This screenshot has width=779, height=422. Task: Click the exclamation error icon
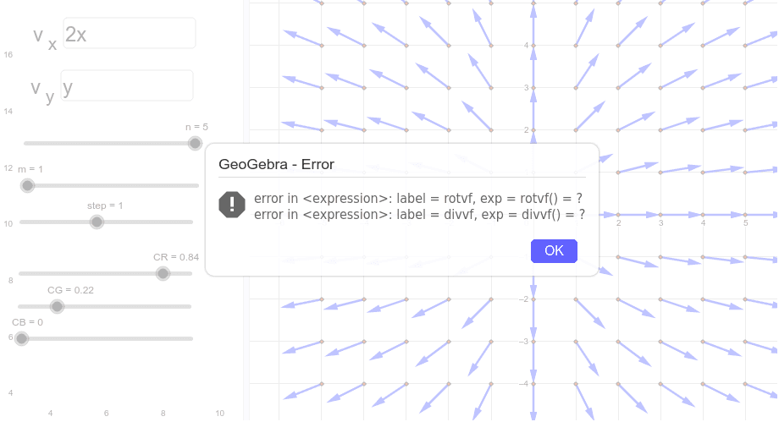(x=232, y=205)
